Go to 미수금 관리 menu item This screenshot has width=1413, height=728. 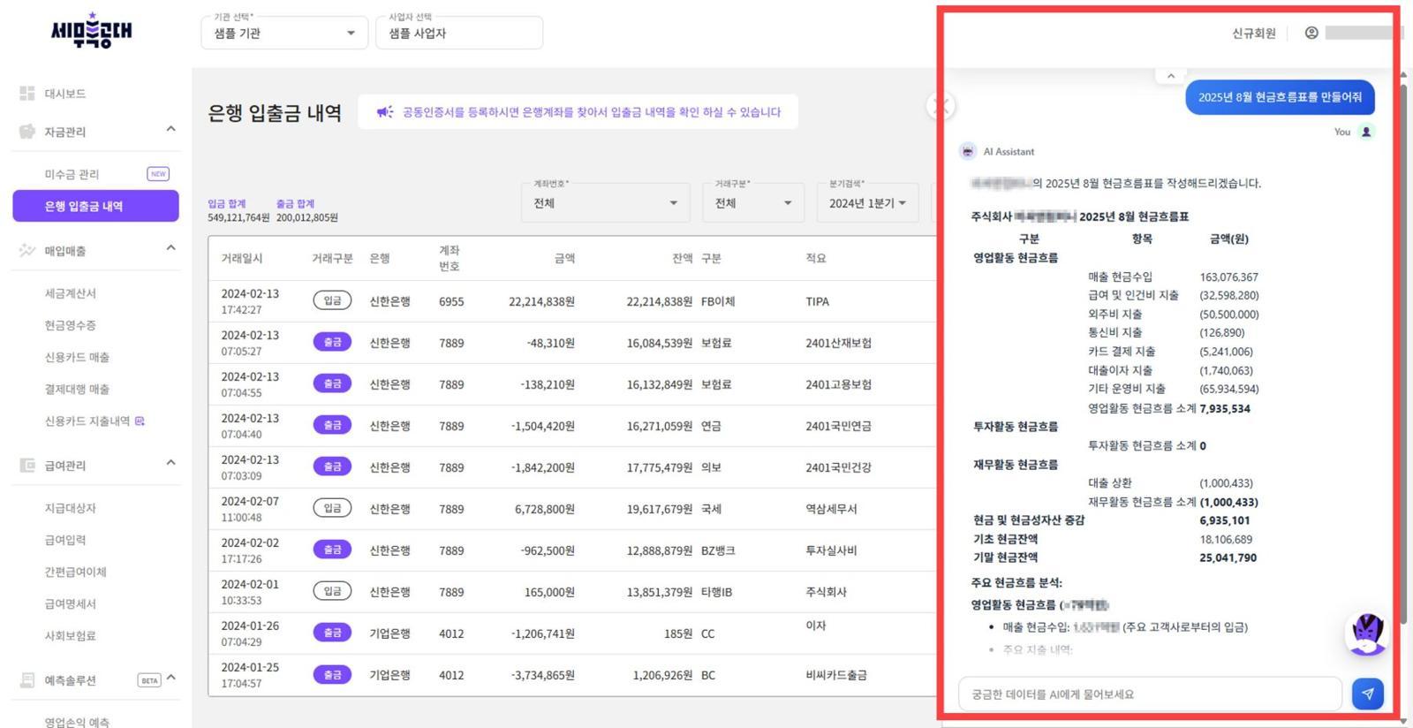(x=72, y=174)
